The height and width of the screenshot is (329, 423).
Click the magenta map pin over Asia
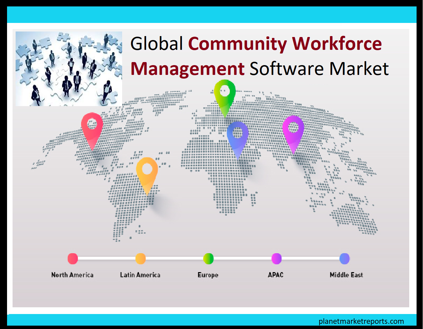pos(293,134)
